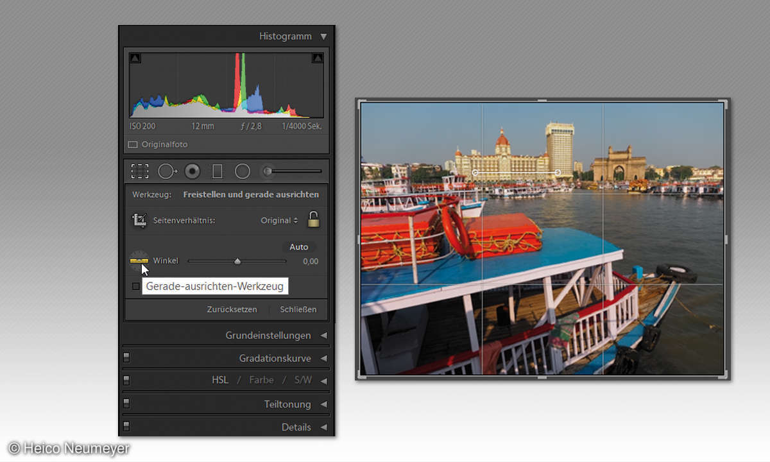The image size is (770, 462).
Task: Click Schließen to close crop tool
Action: [x=298, y=309]
